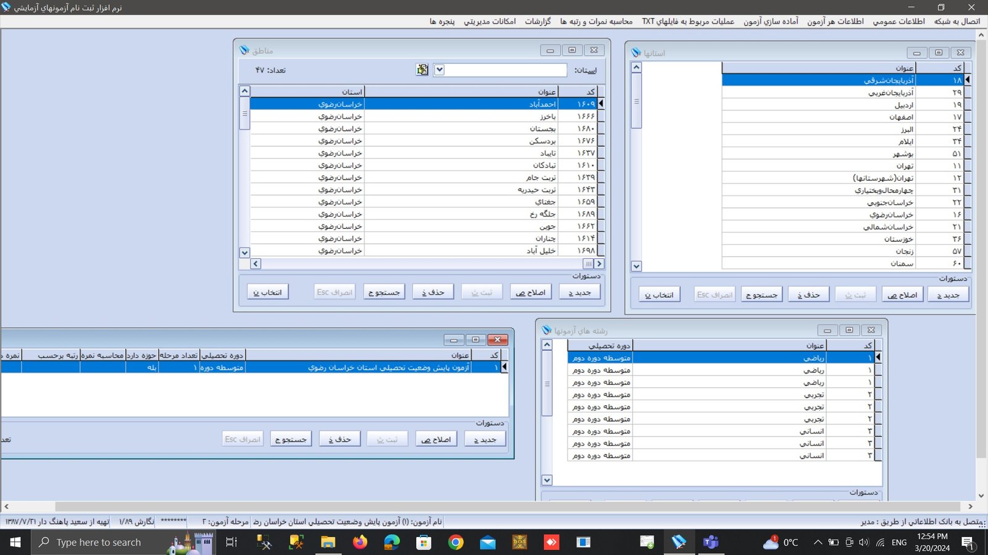Click حذف button in مناطق window
Viewport: 988px width, 555px height.
click(433, 292)
